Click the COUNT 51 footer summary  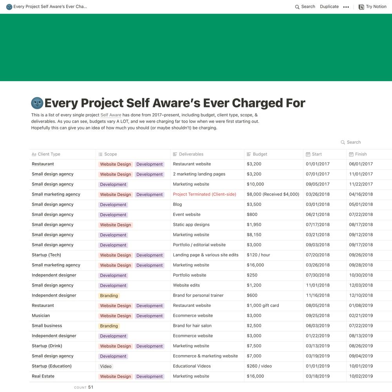click(83, 387)
